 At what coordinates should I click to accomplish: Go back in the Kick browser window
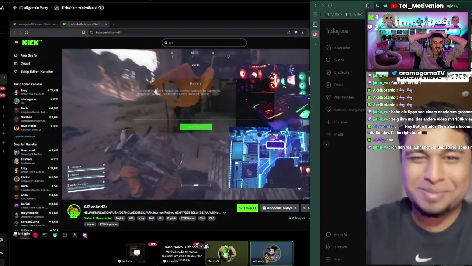(x=15, y=33)
